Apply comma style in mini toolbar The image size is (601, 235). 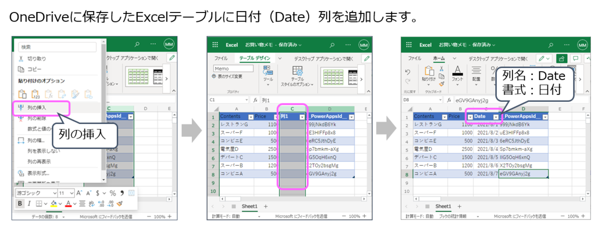pos(122,192)
